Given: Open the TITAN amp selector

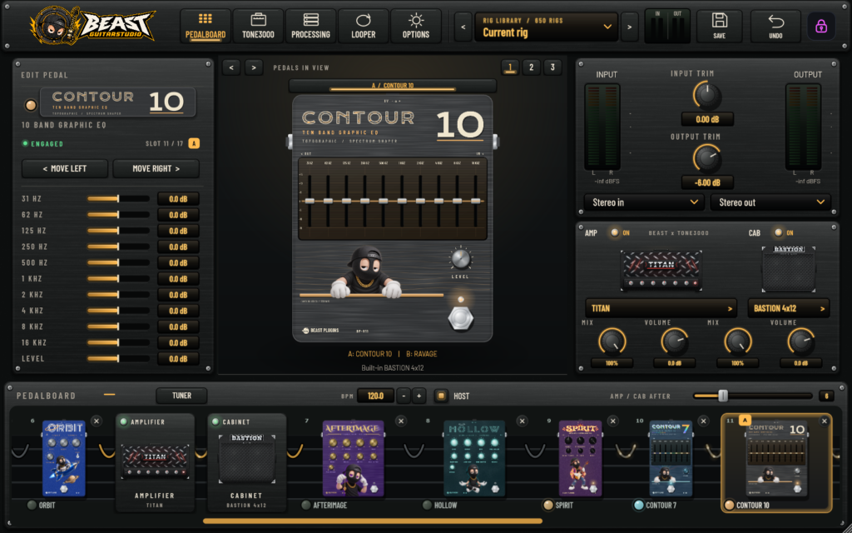Looking at the screenshot, I should [x=661, y=308].
